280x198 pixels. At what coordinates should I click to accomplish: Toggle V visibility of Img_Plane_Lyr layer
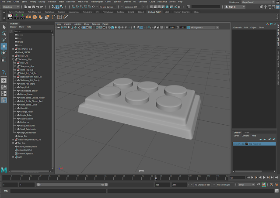tap(235, 144)
